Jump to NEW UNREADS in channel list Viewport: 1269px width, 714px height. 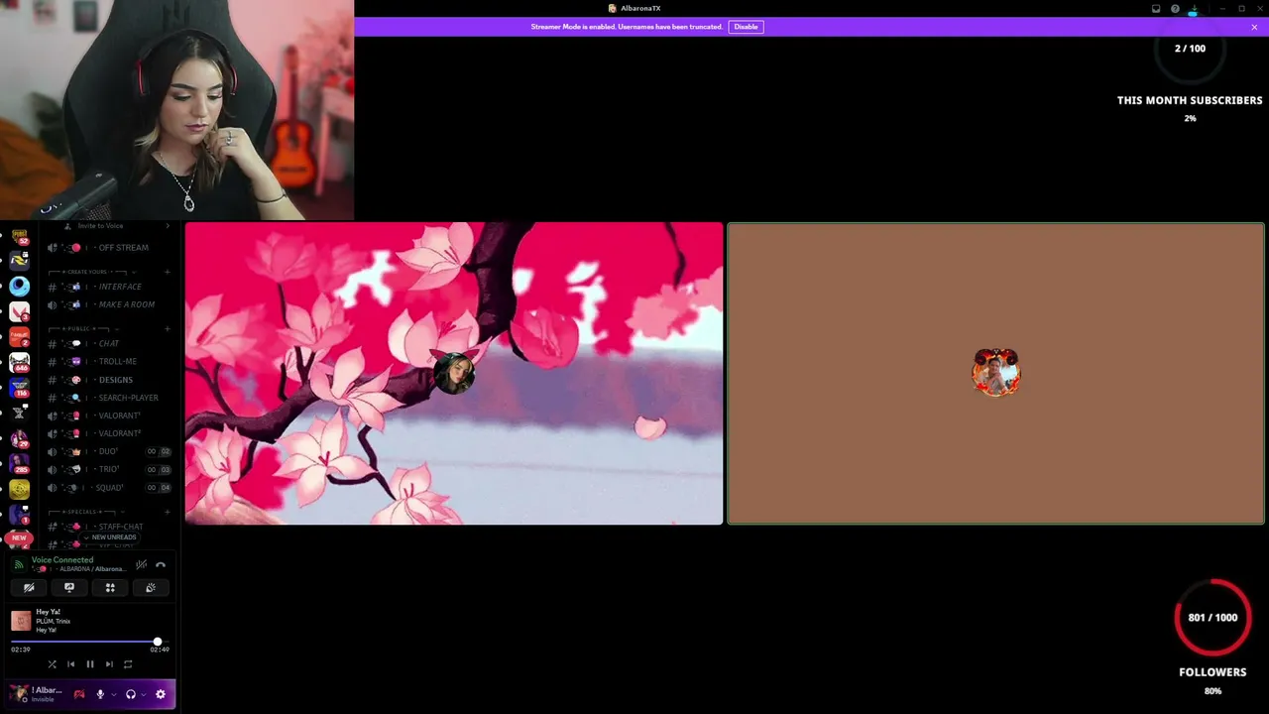click(x=110, y=537)
